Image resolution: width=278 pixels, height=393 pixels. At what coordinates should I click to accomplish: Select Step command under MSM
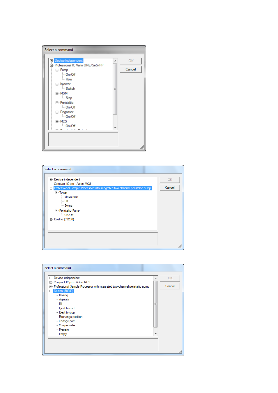click(69, 98)
